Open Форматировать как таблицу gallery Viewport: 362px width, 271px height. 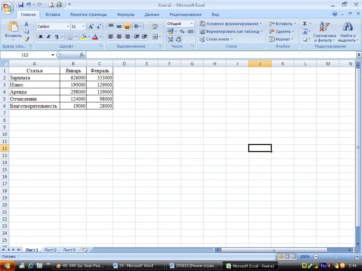pos(231,31)
